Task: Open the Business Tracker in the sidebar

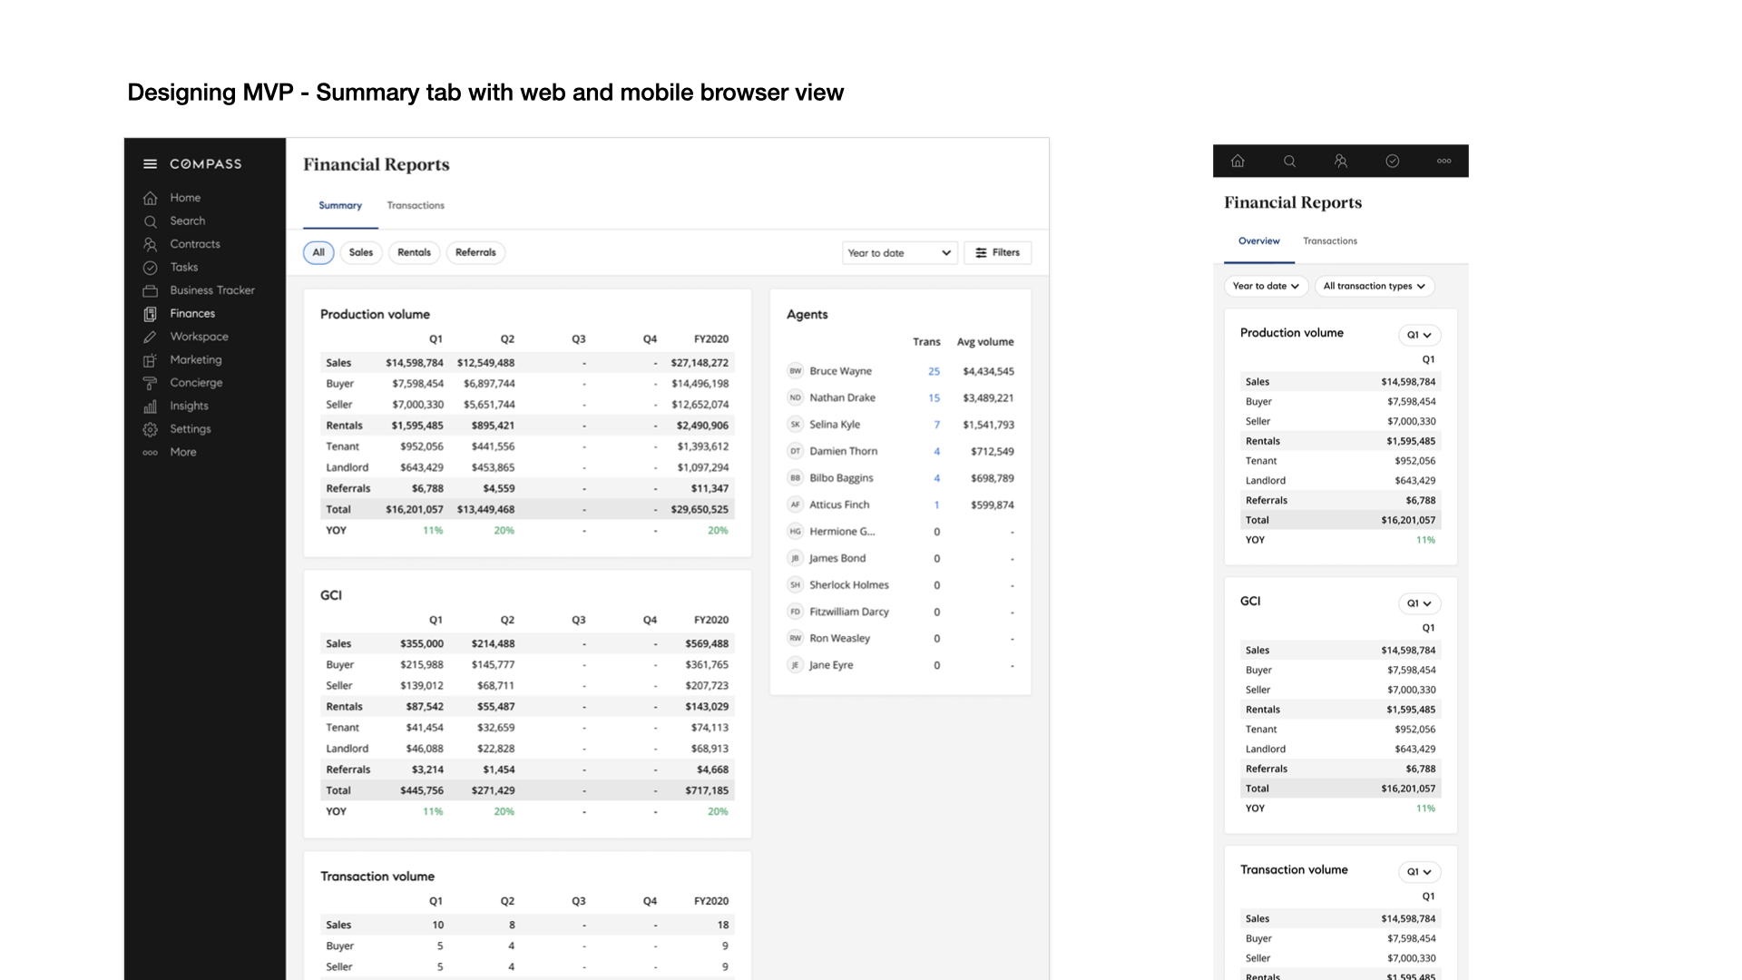Action: 211,290
